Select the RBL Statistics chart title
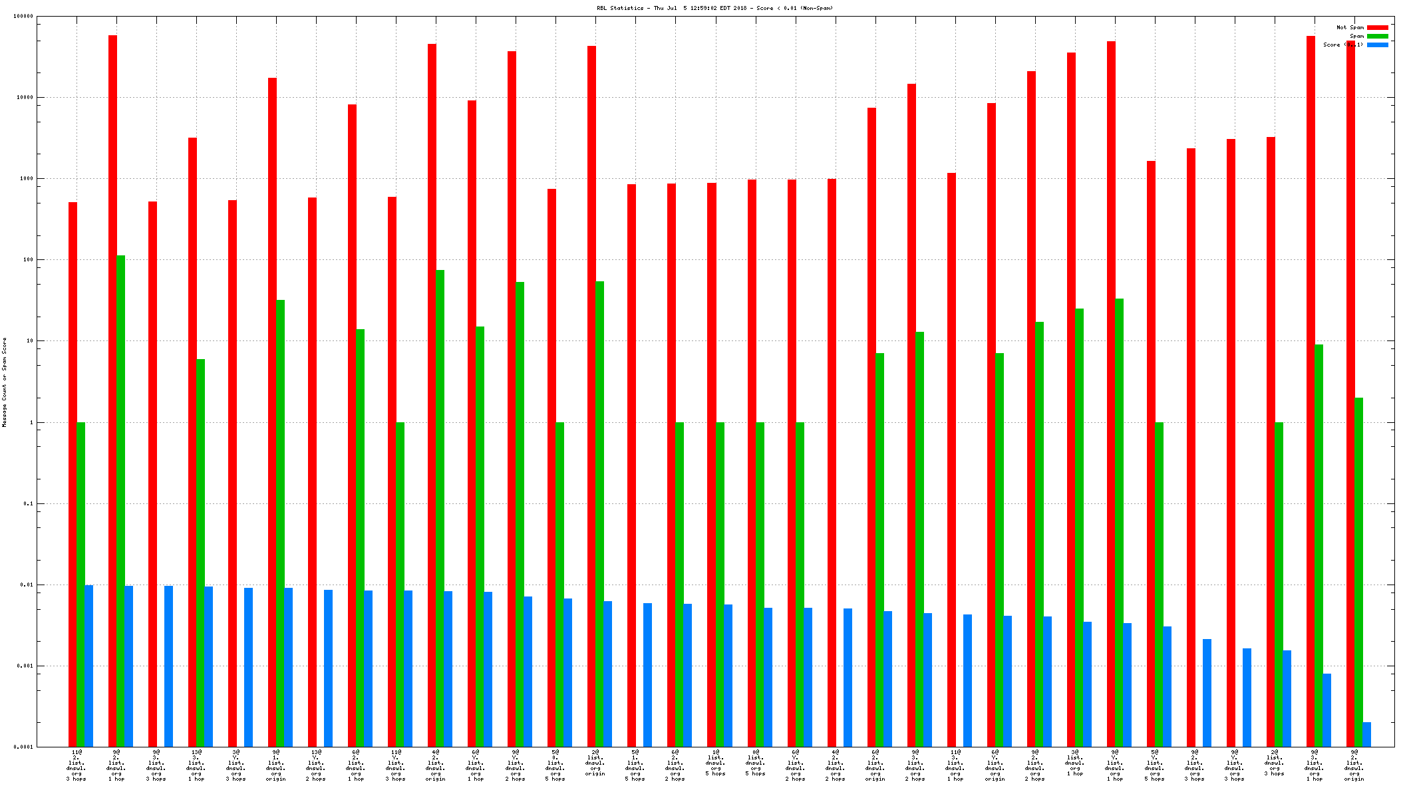This screenshot has height=790, width=1405. (714, 9)
